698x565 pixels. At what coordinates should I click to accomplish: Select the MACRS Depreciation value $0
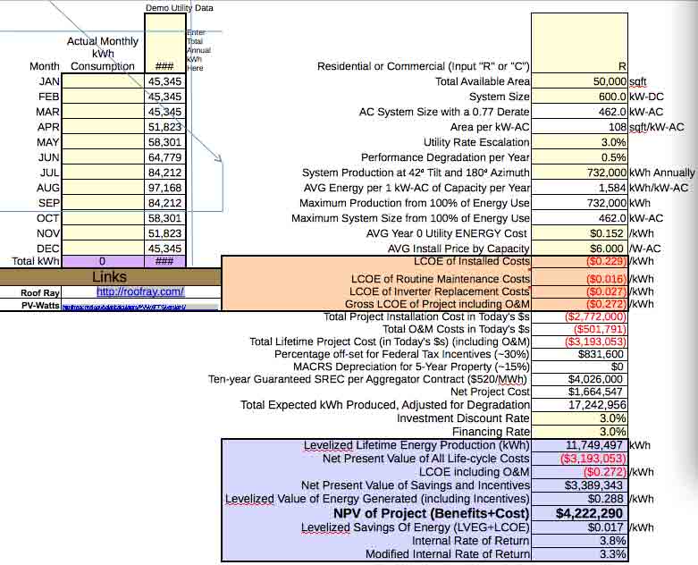pos(579,367)
